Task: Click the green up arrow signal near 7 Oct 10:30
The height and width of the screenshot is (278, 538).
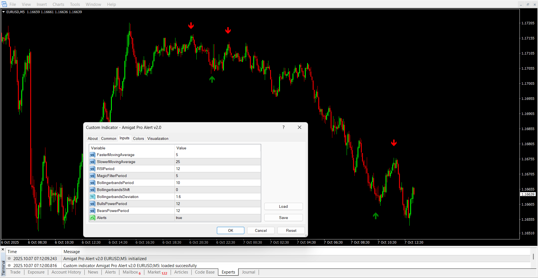Action: point(375,216)
